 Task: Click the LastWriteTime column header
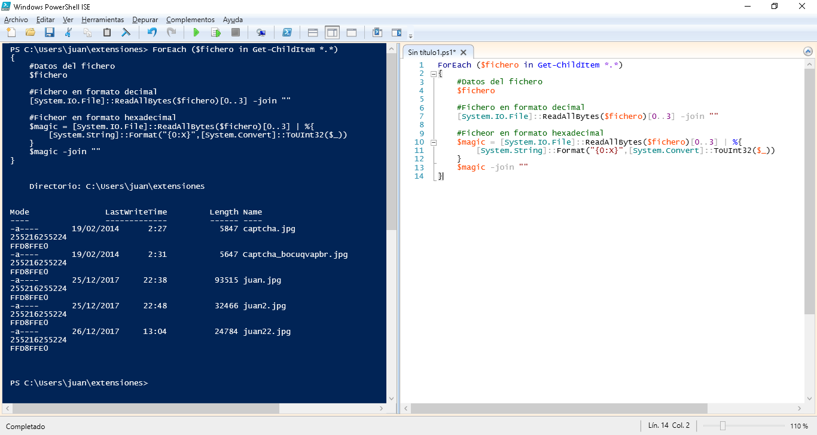coord(136,212)
